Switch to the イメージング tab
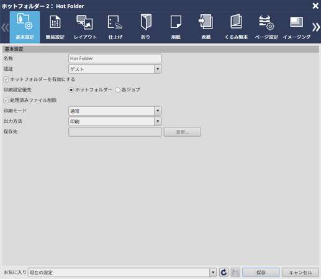 point(297,27)
